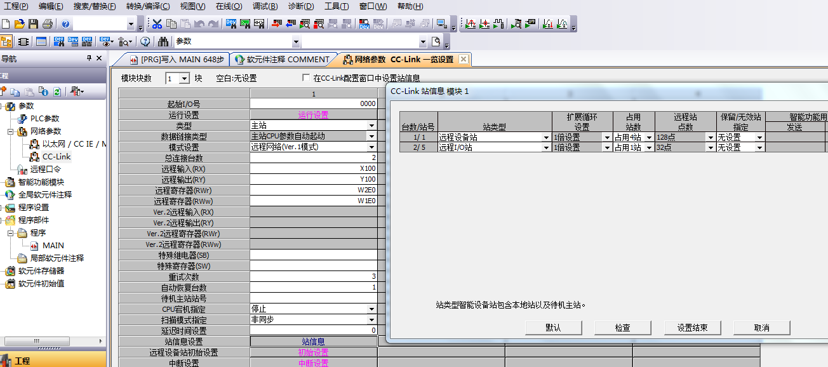Switch to the [PRG]写入 MAIN 648步 tab
This screenshot has height=367, width=828.
pos(177,60)
